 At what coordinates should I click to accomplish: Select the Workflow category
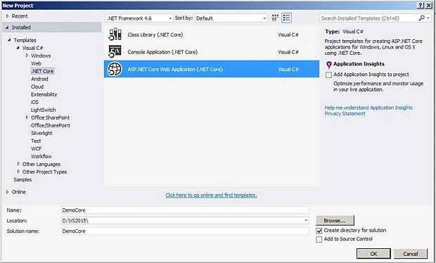click(41, 156)
